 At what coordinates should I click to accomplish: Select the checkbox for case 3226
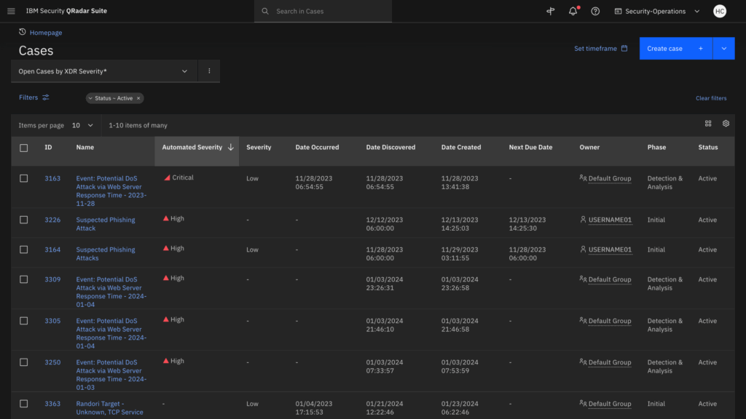pyautogui.click(x=24, y=220)
